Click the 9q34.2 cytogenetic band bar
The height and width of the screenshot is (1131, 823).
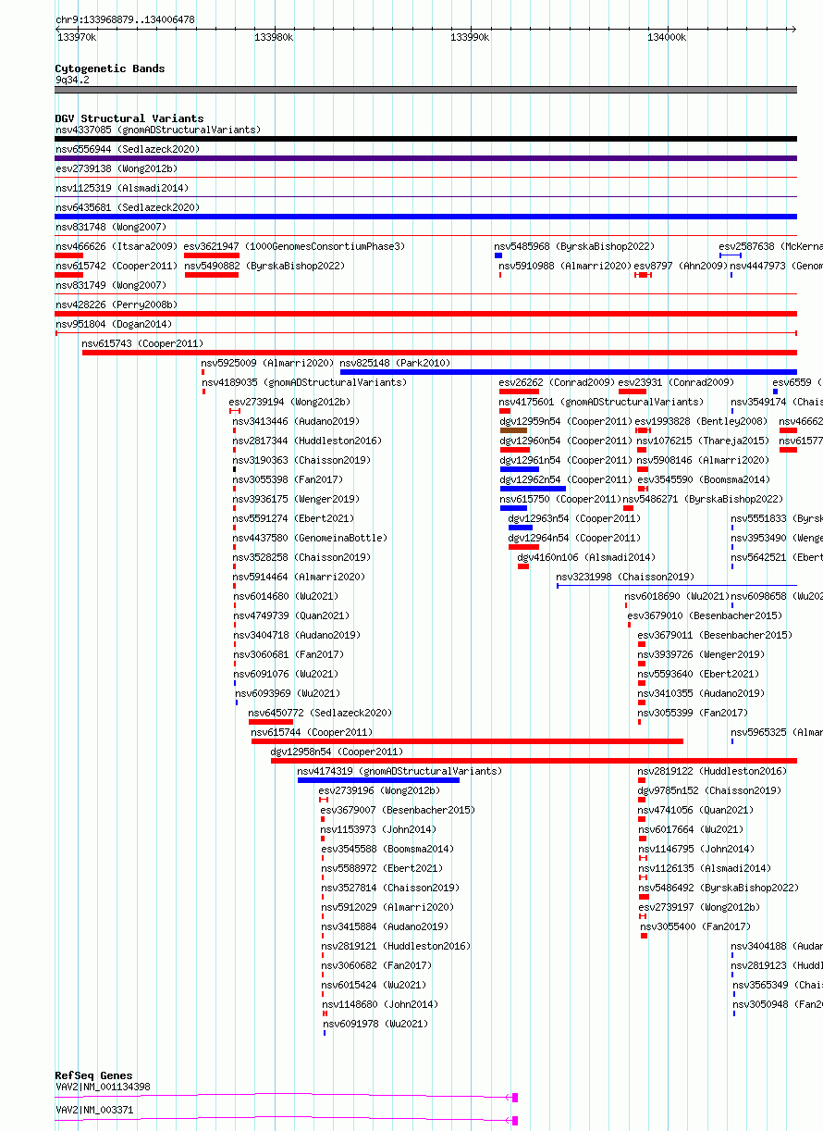[x=426, y=90]
